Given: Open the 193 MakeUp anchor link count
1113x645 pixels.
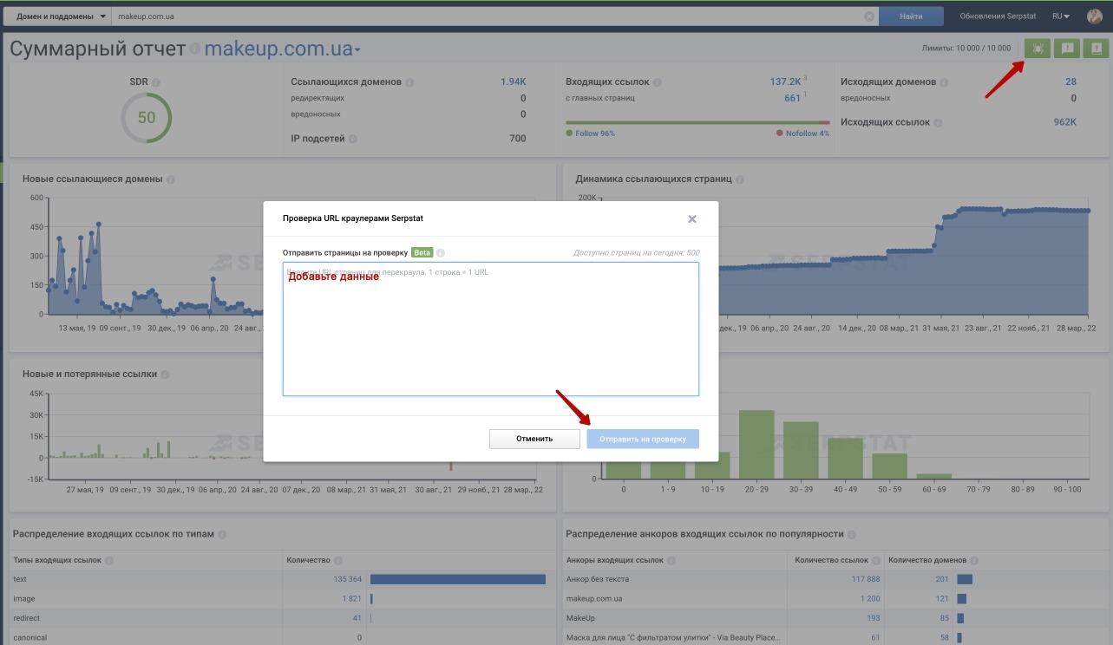Looking at the screenshot, I should (873, 619).
